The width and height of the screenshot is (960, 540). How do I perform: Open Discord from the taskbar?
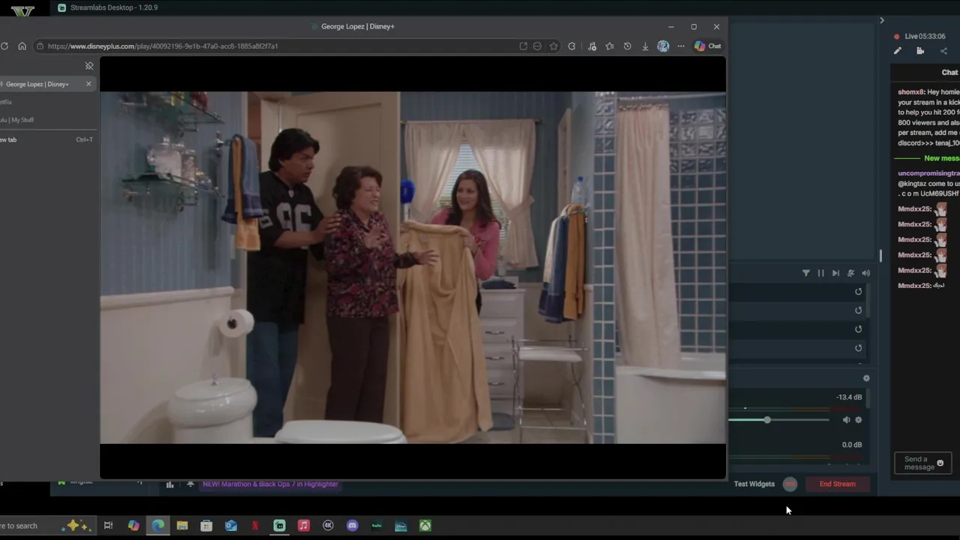pyautogui.click(x=352, y=526)
